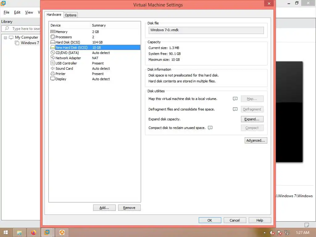
Task: Click the '2 GB' Memory summary value
Action: [96, 32]
